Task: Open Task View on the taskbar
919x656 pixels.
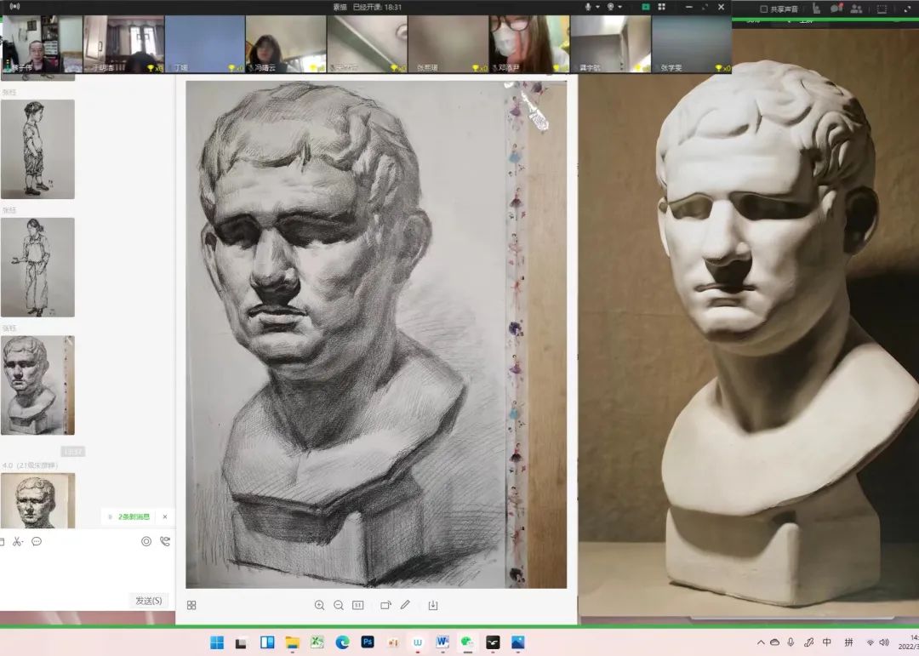Action: (241, 642)
